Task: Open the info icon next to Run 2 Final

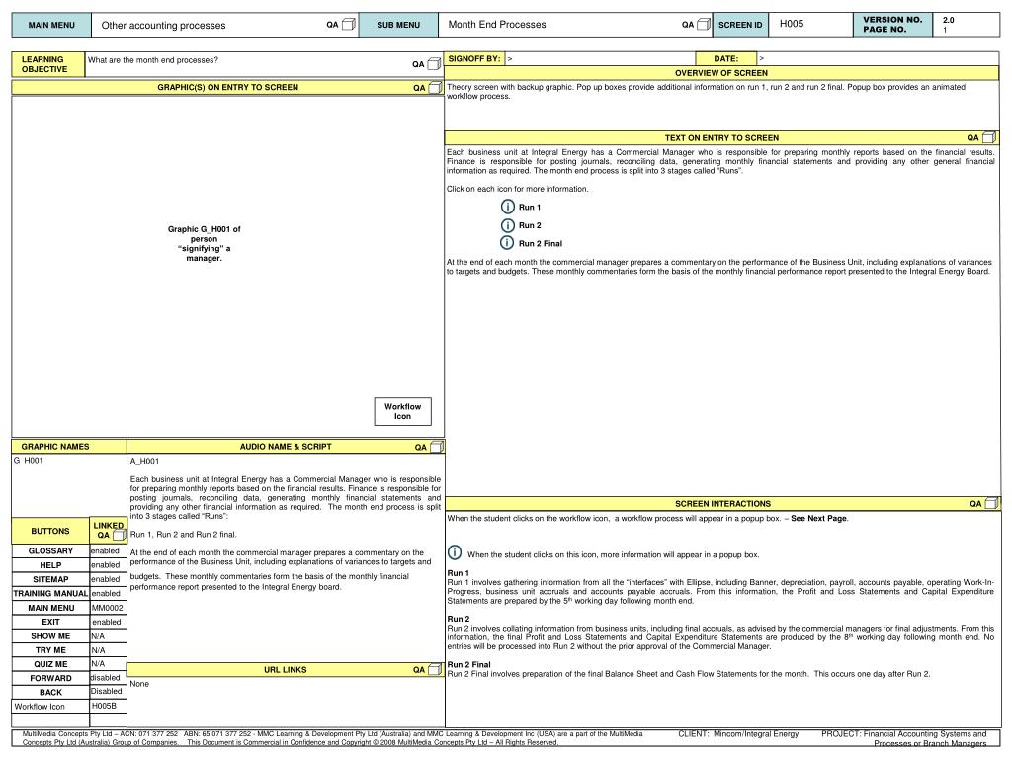Action: pos(508,243)
